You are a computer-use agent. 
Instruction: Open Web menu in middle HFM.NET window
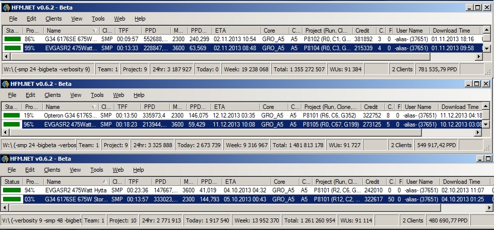coord(118,95)
